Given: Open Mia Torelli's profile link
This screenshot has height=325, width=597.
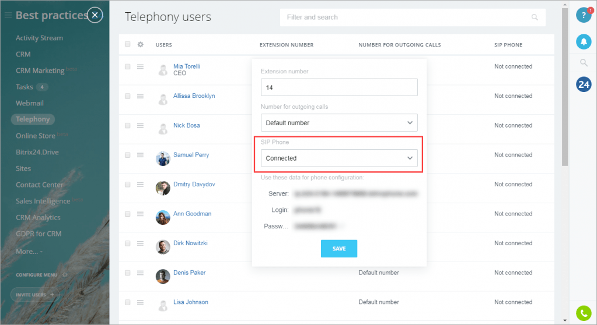Looking at the screenshot, I should 187,66.
